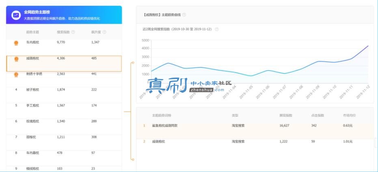
Task: Click the 展现指数 column header
Action: tap(286, 115)
